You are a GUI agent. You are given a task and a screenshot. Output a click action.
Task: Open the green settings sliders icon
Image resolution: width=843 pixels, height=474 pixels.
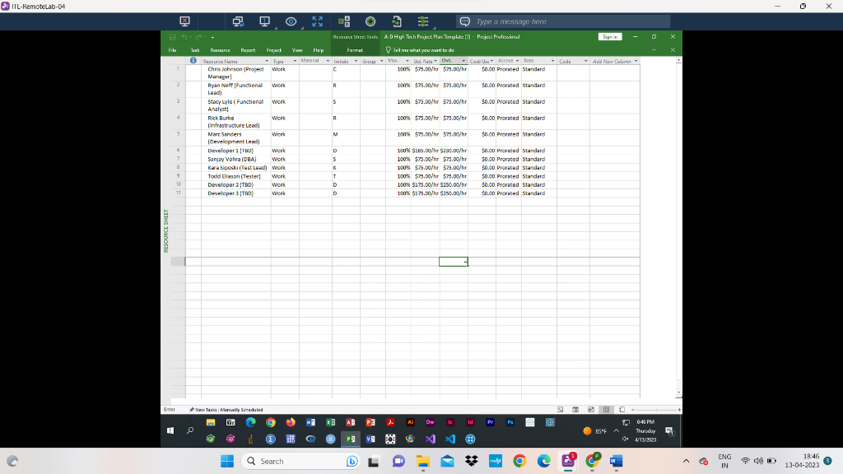tap(423, 21)
